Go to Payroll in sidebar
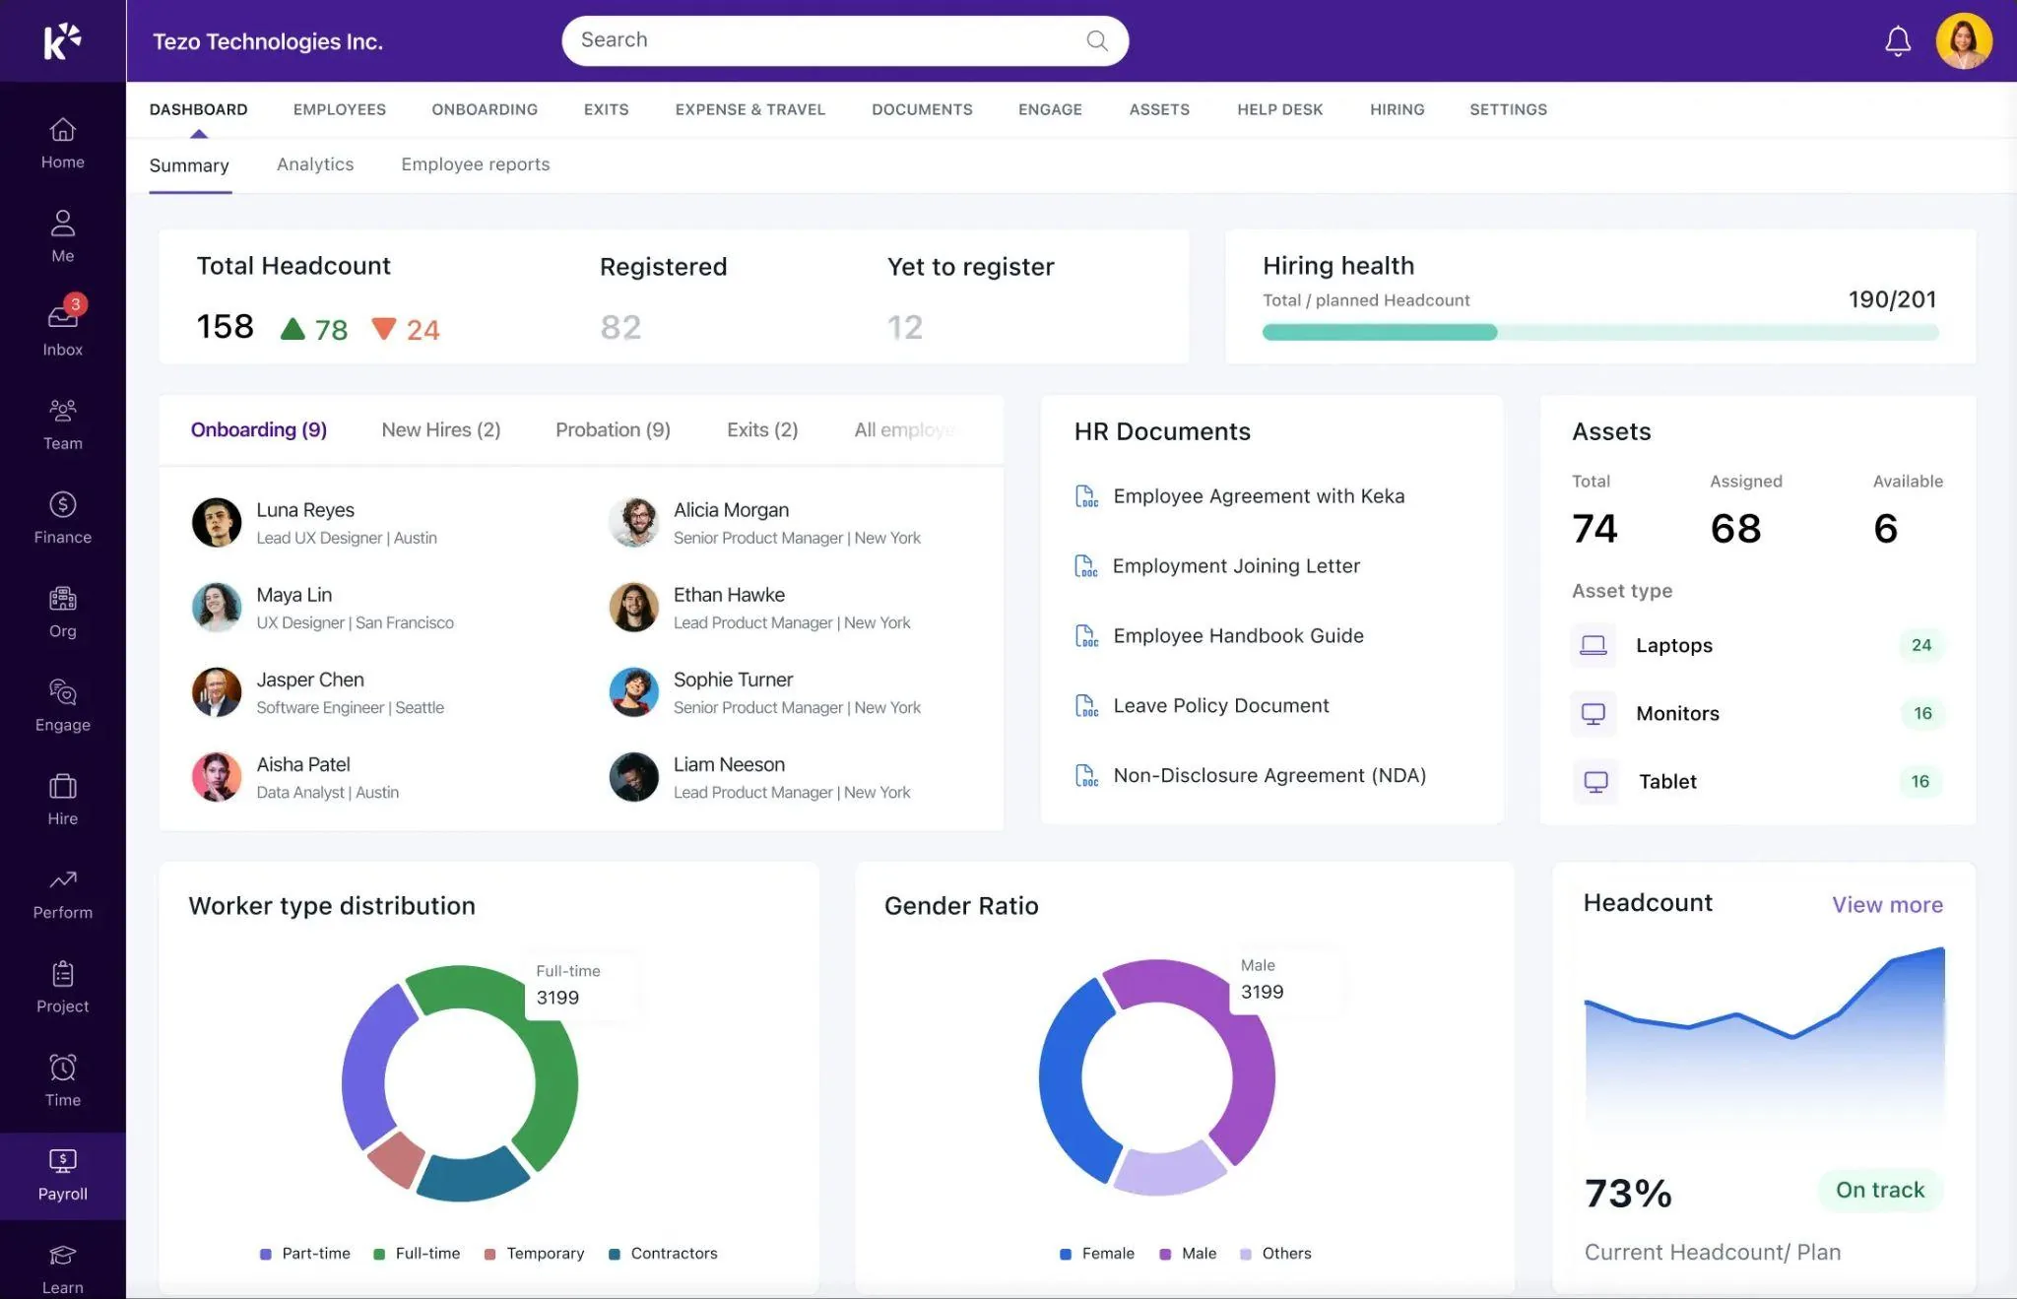Screen dimensions: 2017x1299 coord(62,1175)
